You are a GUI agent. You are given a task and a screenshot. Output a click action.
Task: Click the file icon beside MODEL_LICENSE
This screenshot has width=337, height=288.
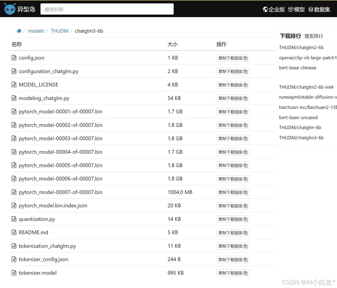click(14, 85)
